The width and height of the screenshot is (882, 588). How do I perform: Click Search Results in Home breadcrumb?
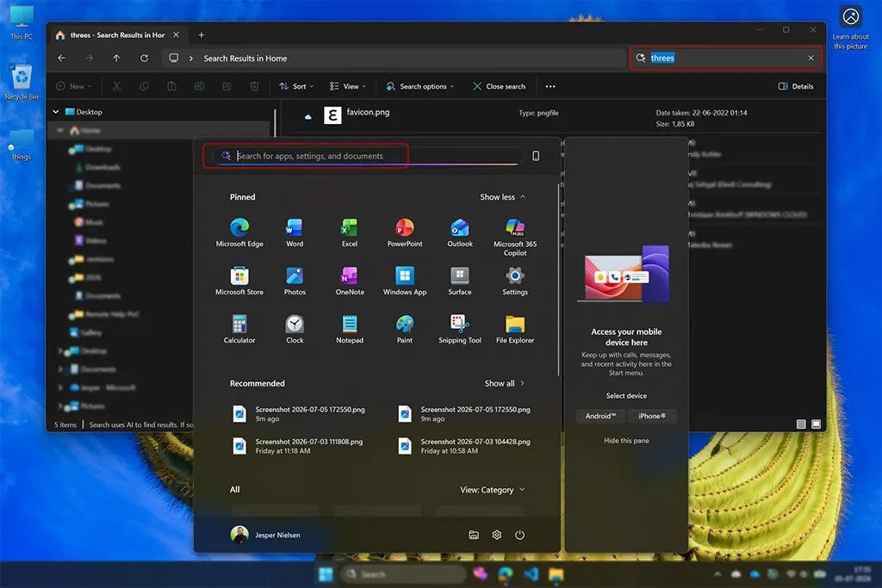(x=245, y=59)
